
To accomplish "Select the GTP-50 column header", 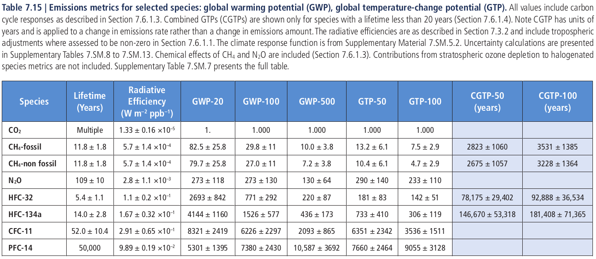I will (372, 101).
